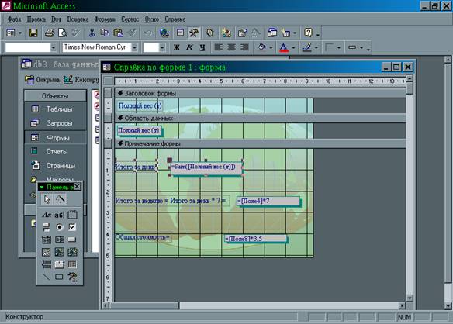Viewport: 453px width, 324px height.
Task: Open the Times New Roman Cyr font dropdown
Action: [x=135, y=47]
